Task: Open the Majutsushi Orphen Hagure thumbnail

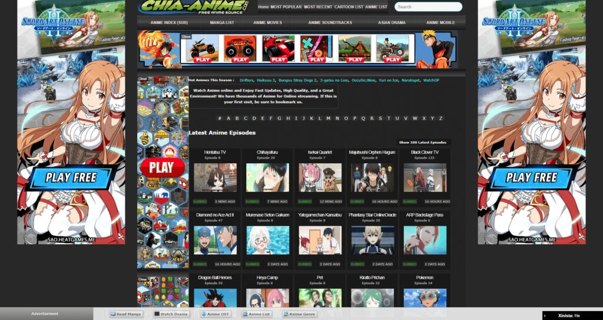Action: [x=372, y=178]
